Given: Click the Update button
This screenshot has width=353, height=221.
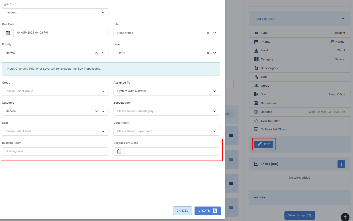Looking at the screenshot, I should (x=207, y=211).
